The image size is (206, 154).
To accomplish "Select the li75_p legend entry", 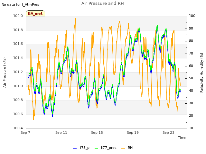I will click(x=81, y=148).
